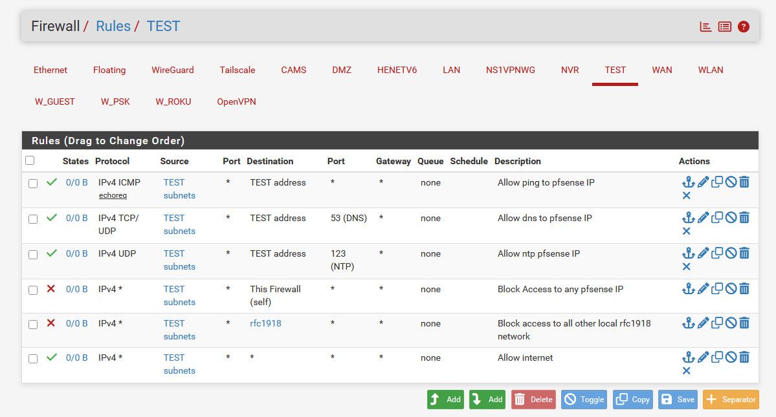Image resolution: width=776 pixels, height=417 pixels.
Task: Click anchor icon on Block rfc1918 rule
Action: pos(688,323)
